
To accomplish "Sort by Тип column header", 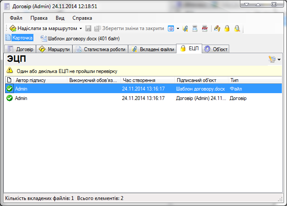I will tap(255, 80).
